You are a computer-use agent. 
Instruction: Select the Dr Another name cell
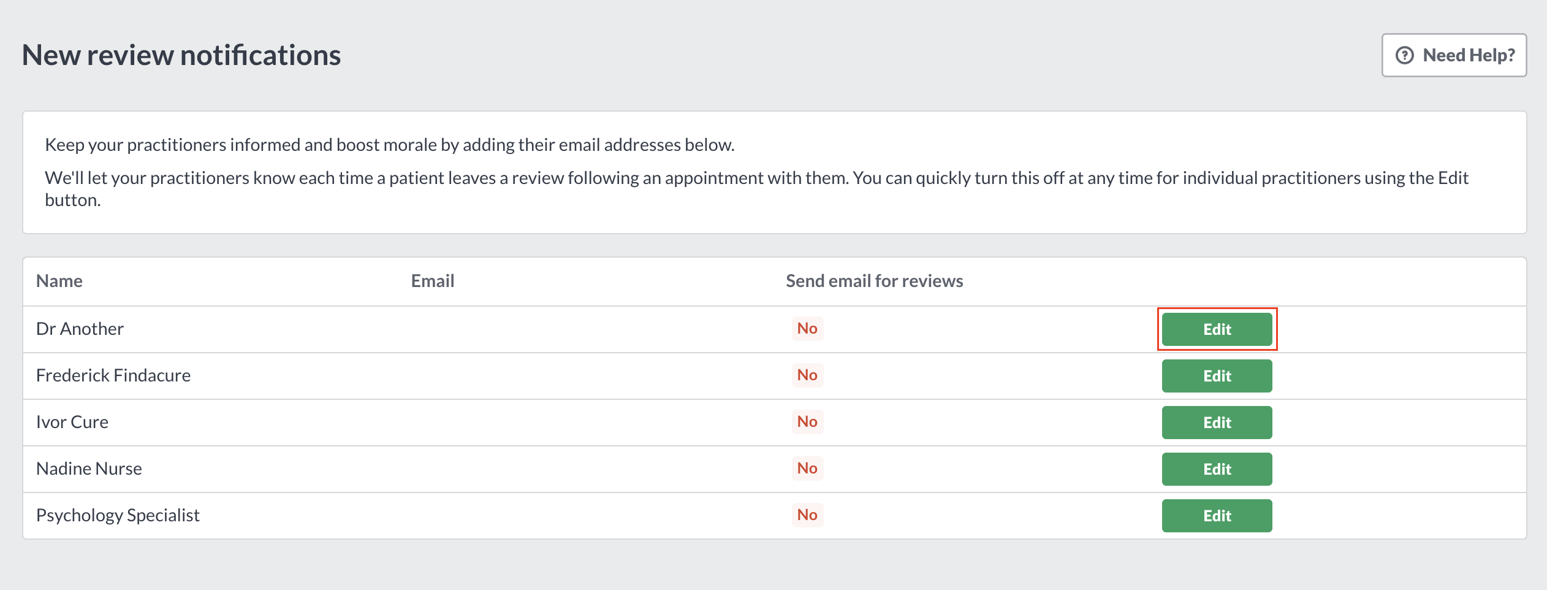(80, 329)
